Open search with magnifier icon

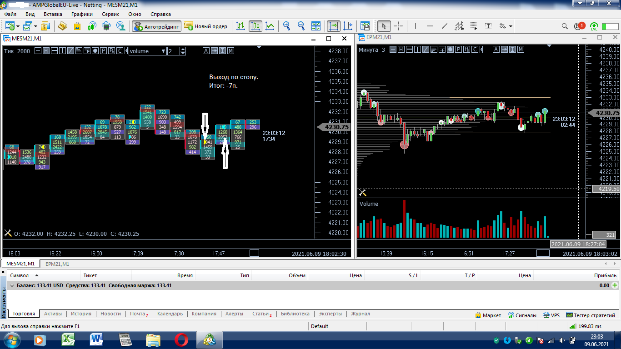pos(565,26)
